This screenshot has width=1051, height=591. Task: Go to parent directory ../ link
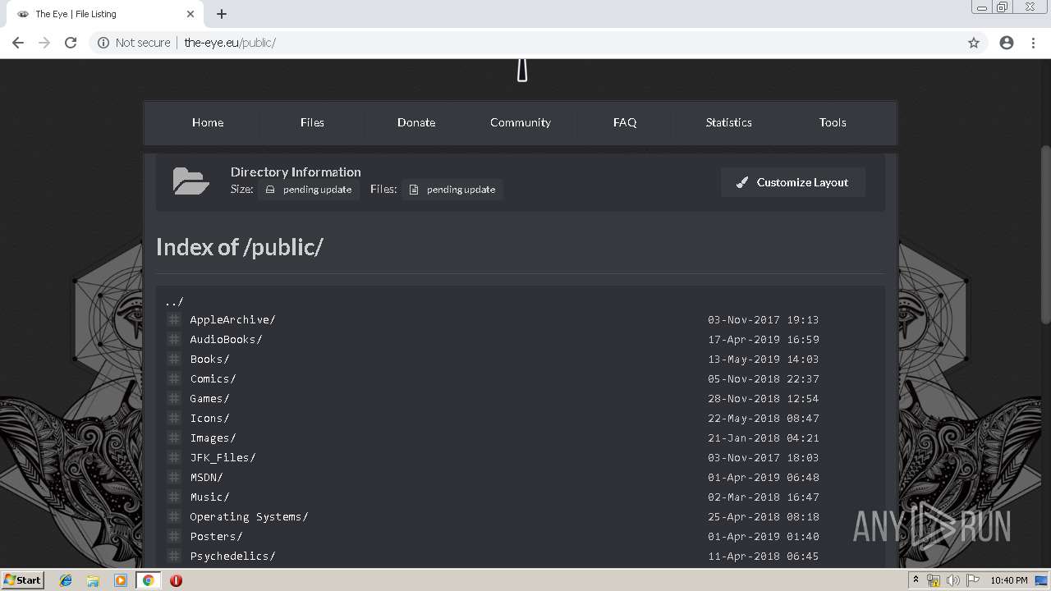click(174, 301)
